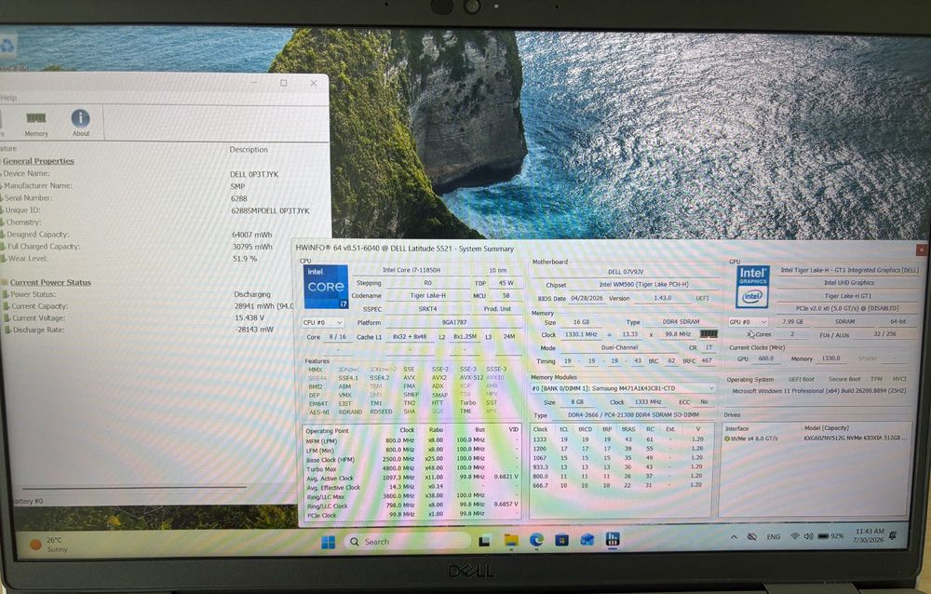Click the battery icon beside Discharge Rate

(7, 331)
